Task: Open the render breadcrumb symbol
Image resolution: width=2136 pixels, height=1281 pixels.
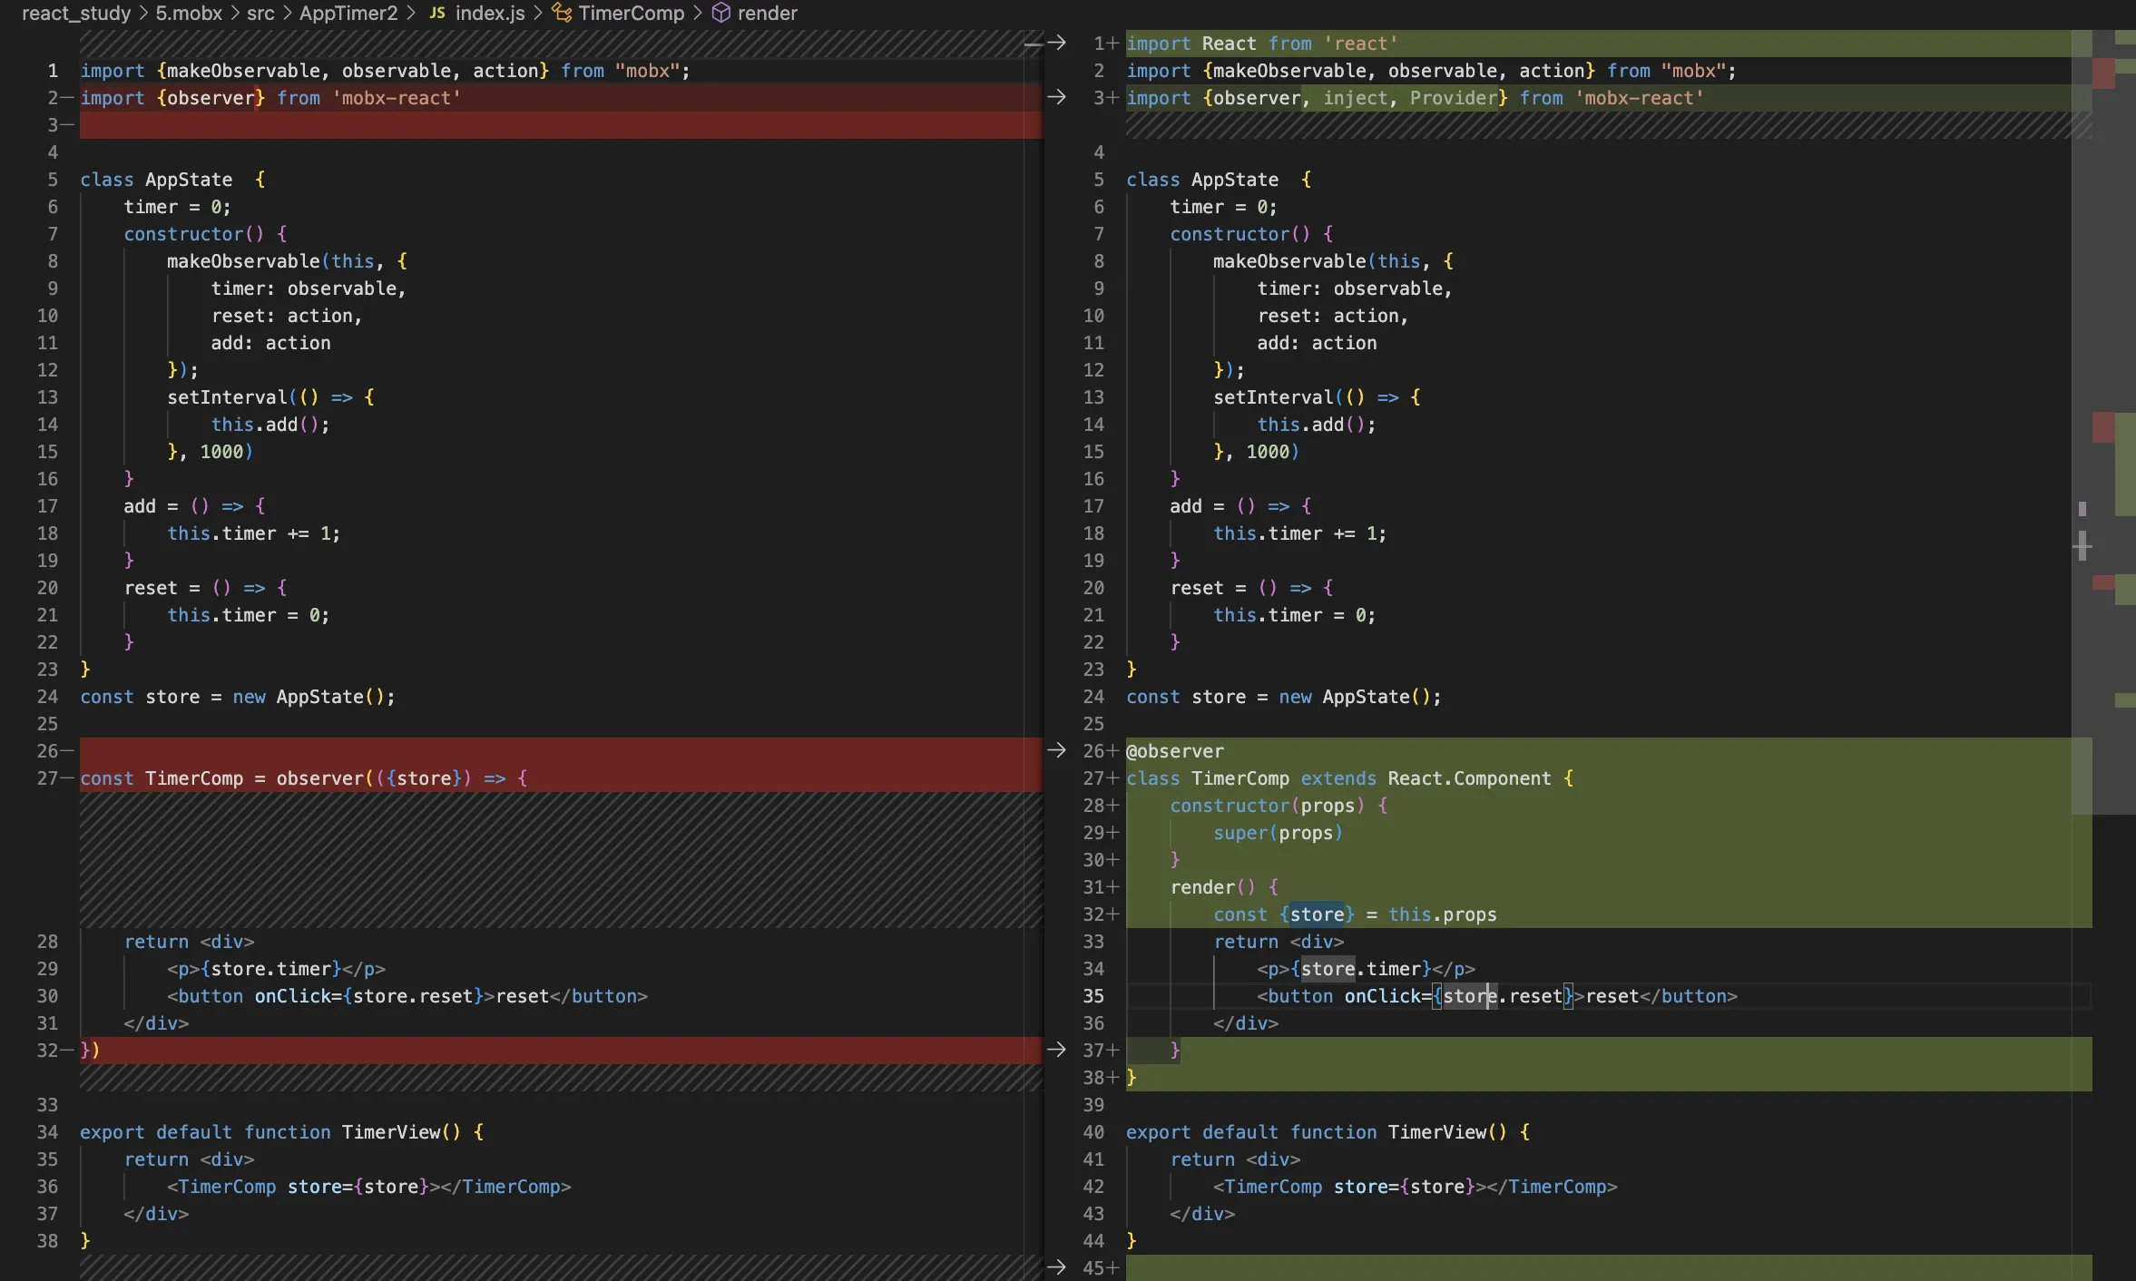Action: coord(768,13)
